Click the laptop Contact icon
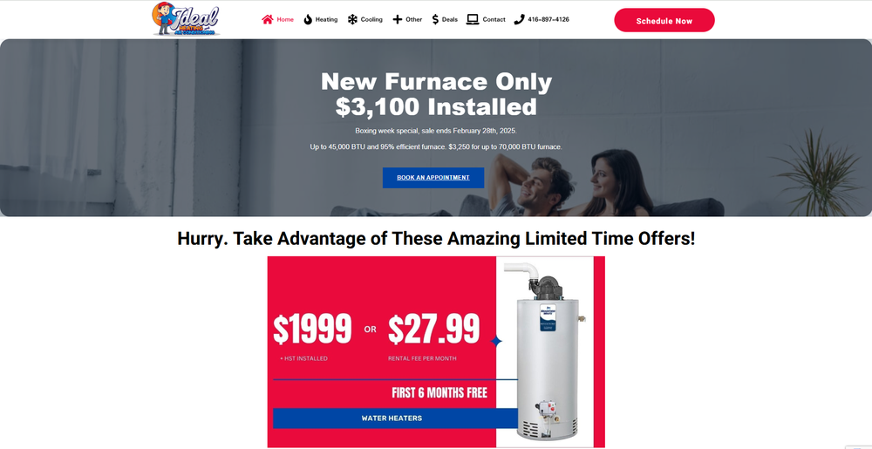This screenshot has width=872, height=449. point(473,19)
